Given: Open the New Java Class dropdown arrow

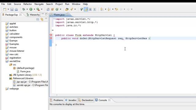Looking at the screenshot, I should click(x=61, y=9).
